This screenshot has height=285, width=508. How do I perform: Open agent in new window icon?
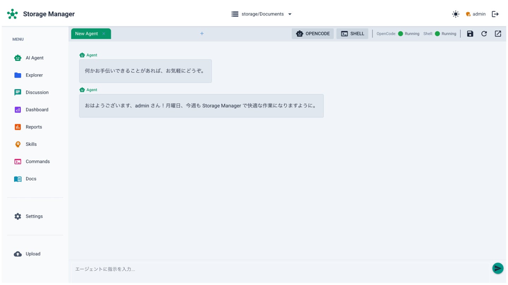[498, 34]
